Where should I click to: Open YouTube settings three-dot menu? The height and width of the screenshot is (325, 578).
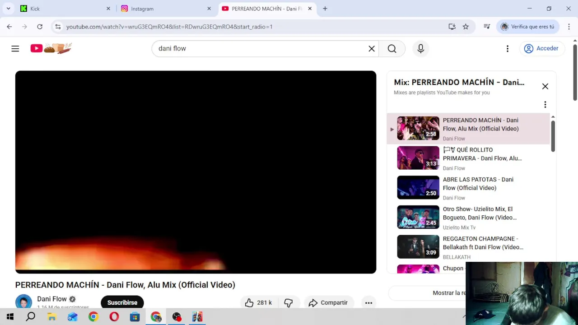[508, 49]
